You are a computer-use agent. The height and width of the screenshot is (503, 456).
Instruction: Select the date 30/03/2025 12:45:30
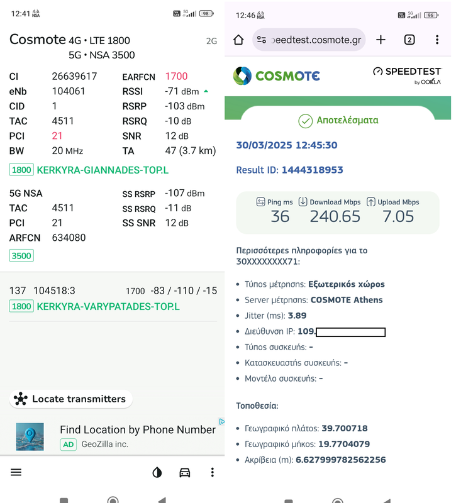coord(287,145)
